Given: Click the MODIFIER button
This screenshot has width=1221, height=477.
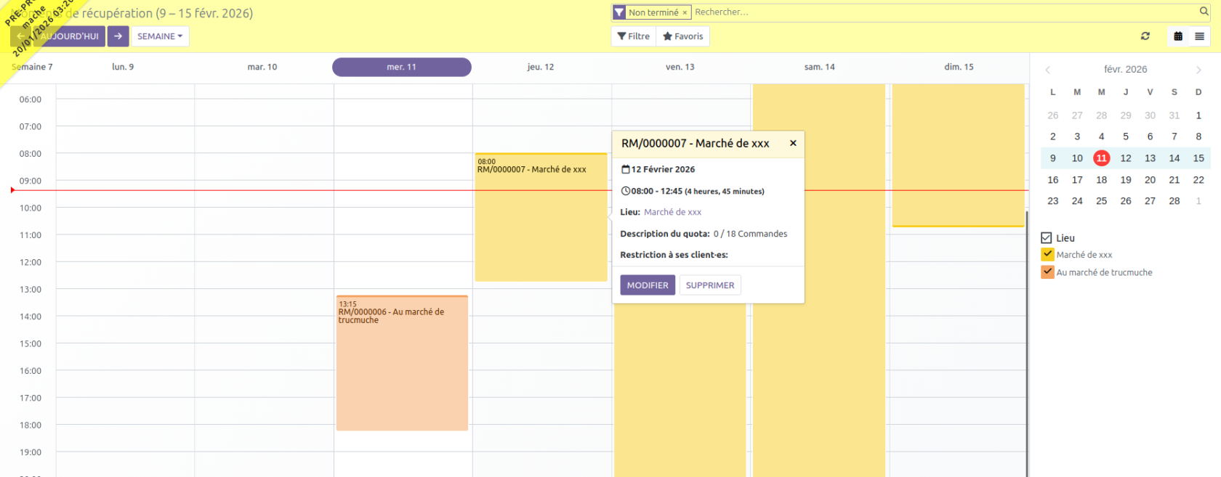Looking at the screenshot, I should [x=648, y=285].
